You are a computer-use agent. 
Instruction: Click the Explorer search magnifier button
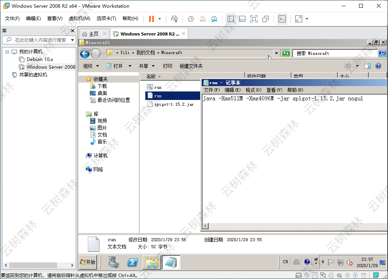click(x=382, y=53)
